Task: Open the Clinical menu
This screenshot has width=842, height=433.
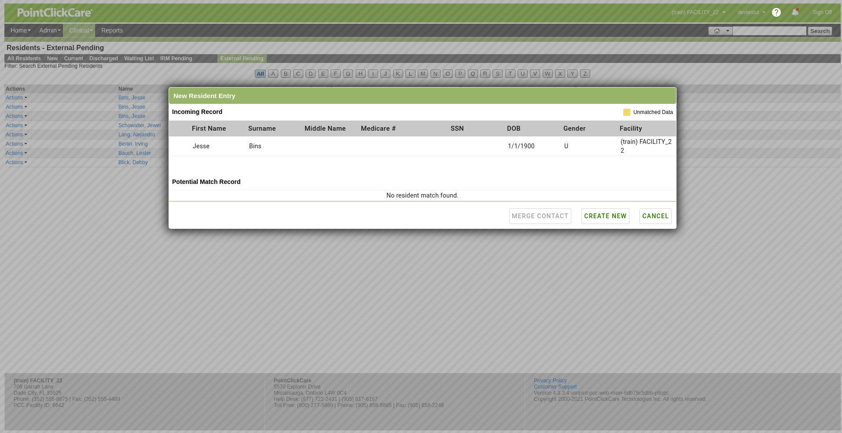Action: coord(81,30)
